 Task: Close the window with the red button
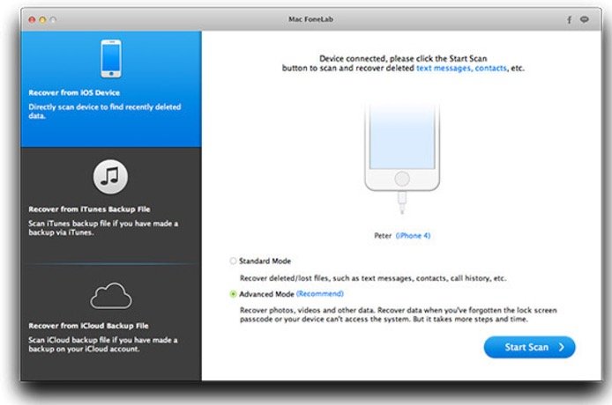click(x=32, y=19)
